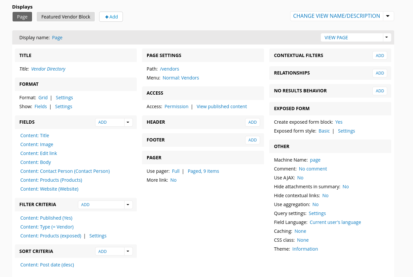Open Query settings Settings link
The width and height of the screenshot is (413, 277).
(317, 213)
